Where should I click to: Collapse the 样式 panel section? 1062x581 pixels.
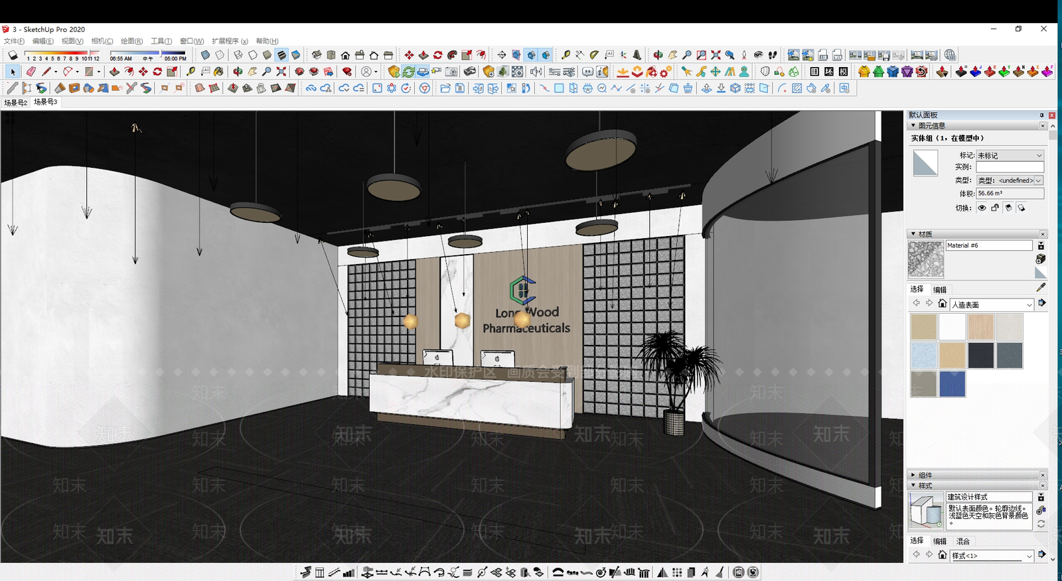click(x=913, y=485)
